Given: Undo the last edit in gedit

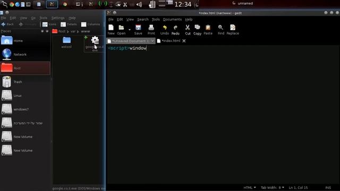Looking at the screenshot, I should 165,30.
